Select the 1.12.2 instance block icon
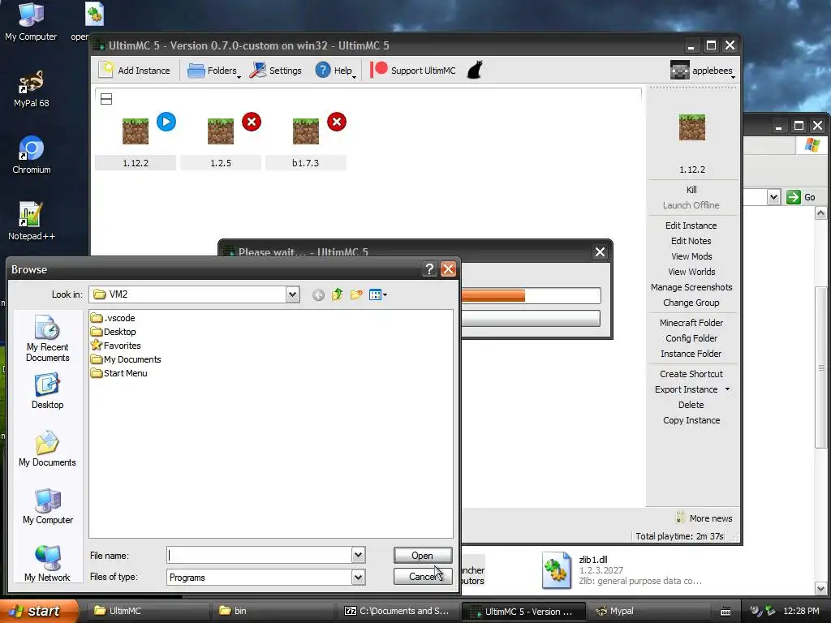This screenshot has height=623, width=831. point(136,131)
